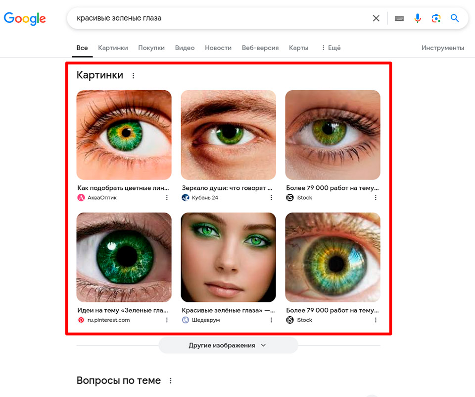Open three-dot menu next to 'Картинки' heading

[133, 75]
